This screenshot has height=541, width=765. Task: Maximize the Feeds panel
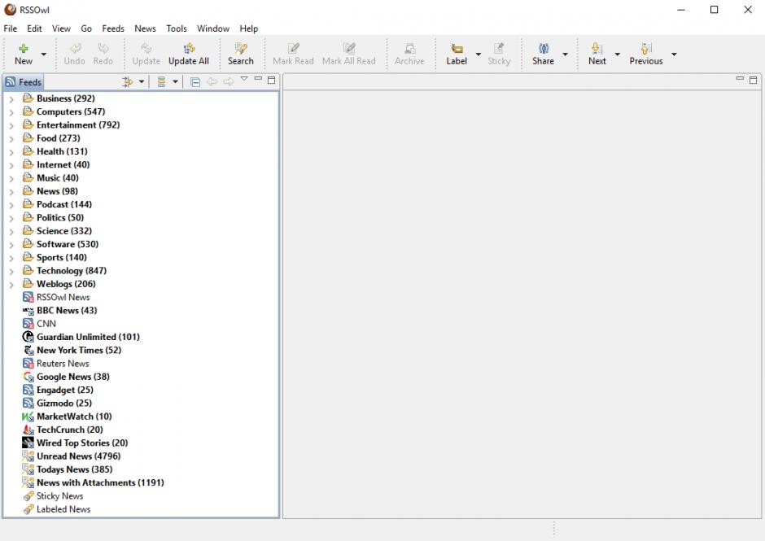point(271,80)
